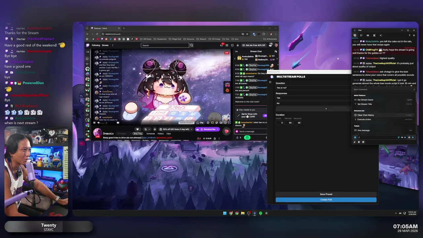This screenshot has height=238, width=423.
Task: Click the Twitch logo home icon
Action: pyautogui.click(x=88, y=45)
